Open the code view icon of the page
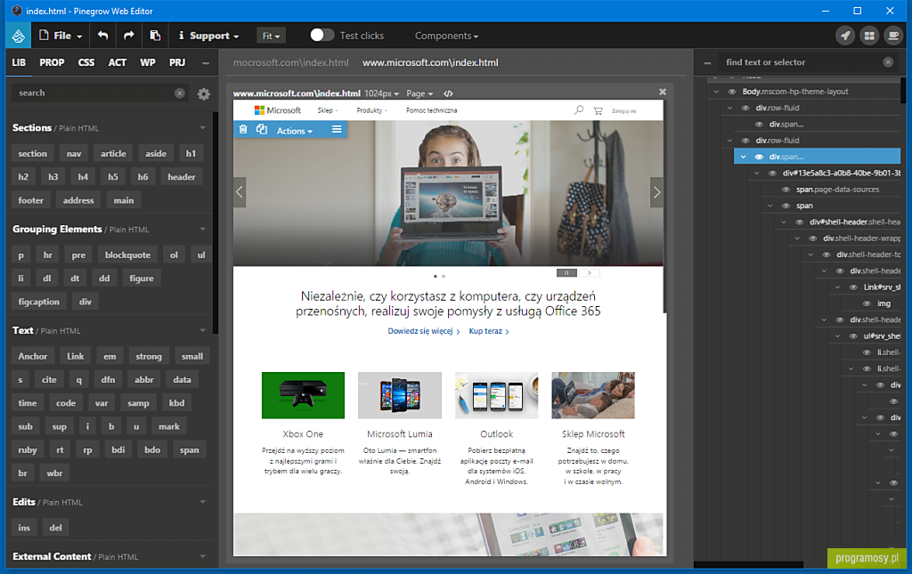912x574 pixels. tap(448, 93)
